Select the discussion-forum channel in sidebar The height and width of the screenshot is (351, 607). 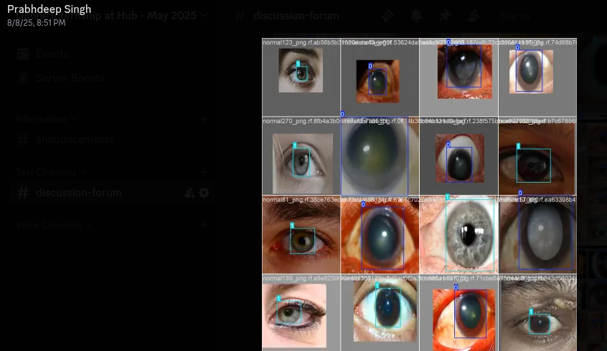(x=79, y=193)
